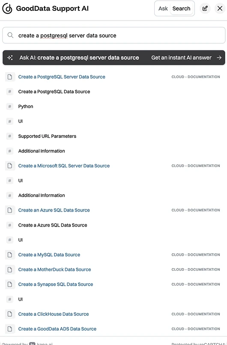Click the GoodData logo icon

point(7,9)
